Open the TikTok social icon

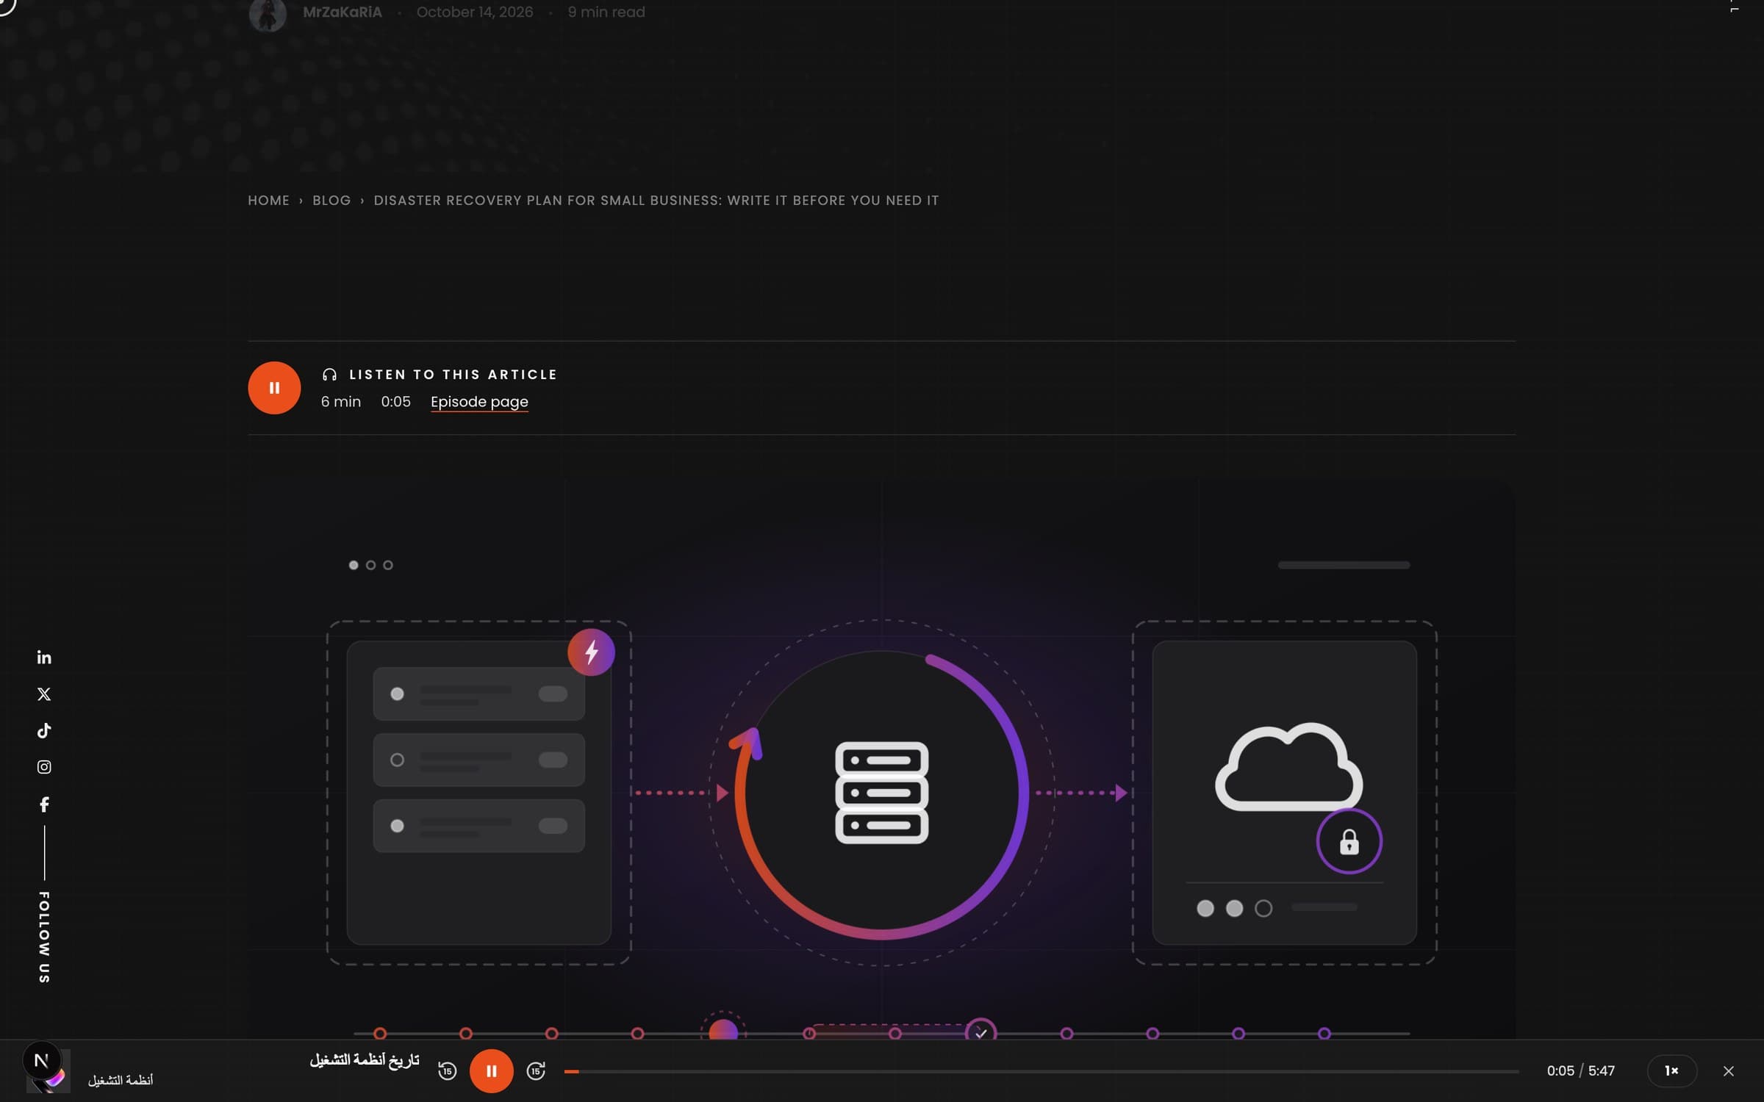pos(44,730)
